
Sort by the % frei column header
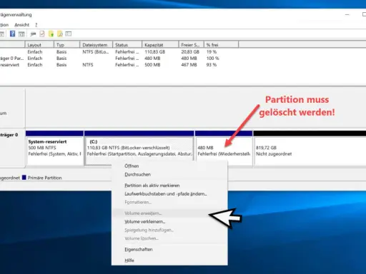click(x=221, y=45)
